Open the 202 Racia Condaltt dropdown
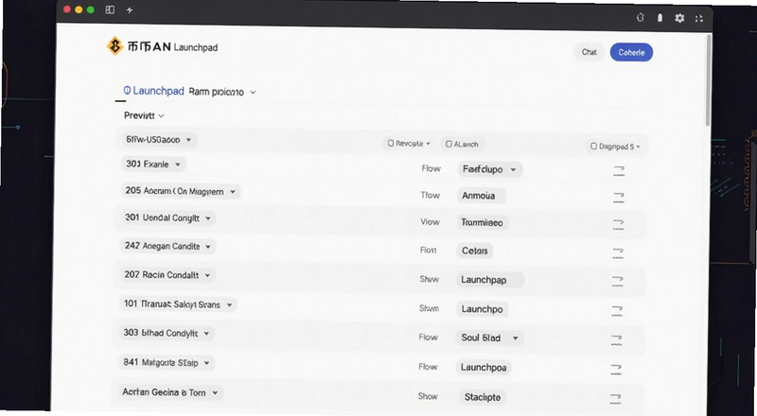This screenshot has height=416, width=757. (167, 275)
